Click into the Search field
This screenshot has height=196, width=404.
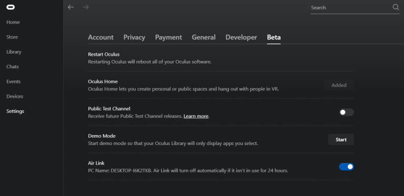[351, 8]
